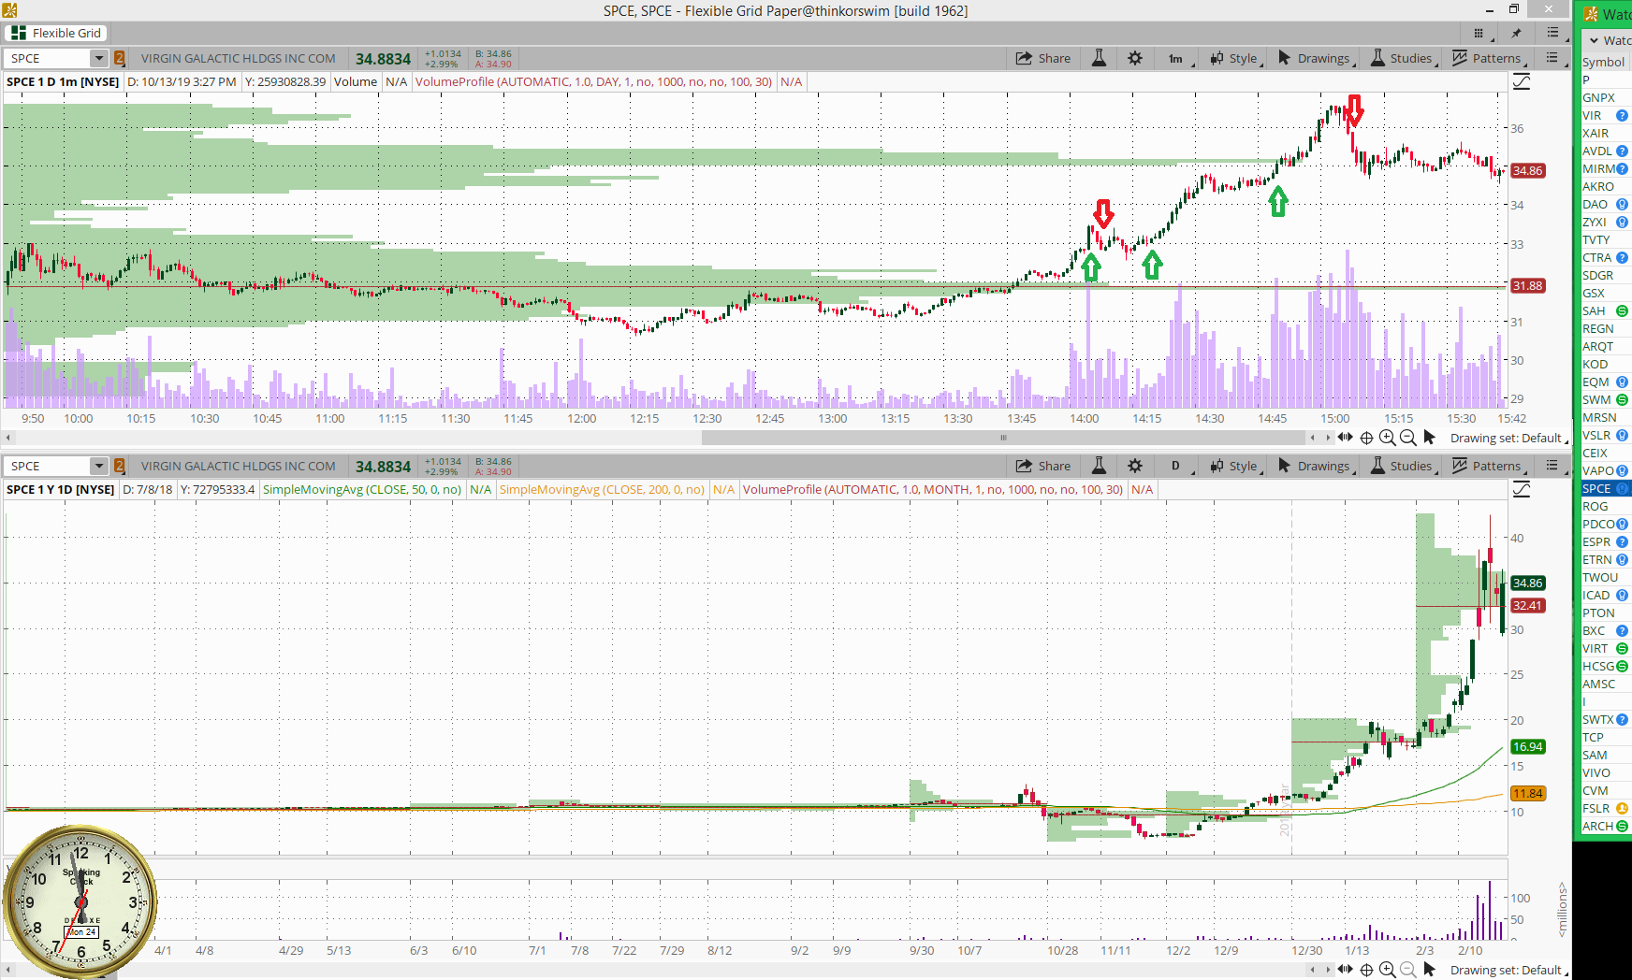1632x980 pixels.
Task: Select TWOU in the watchlist
Action: point(1600,578)
